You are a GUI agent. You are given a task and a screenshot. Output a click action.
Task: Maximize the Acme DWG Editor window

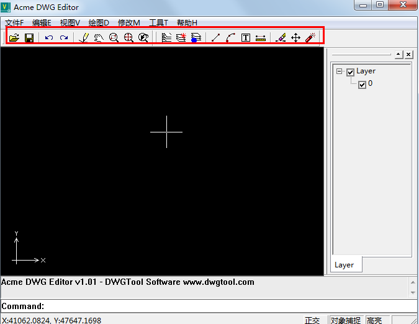tap(380, 4)
